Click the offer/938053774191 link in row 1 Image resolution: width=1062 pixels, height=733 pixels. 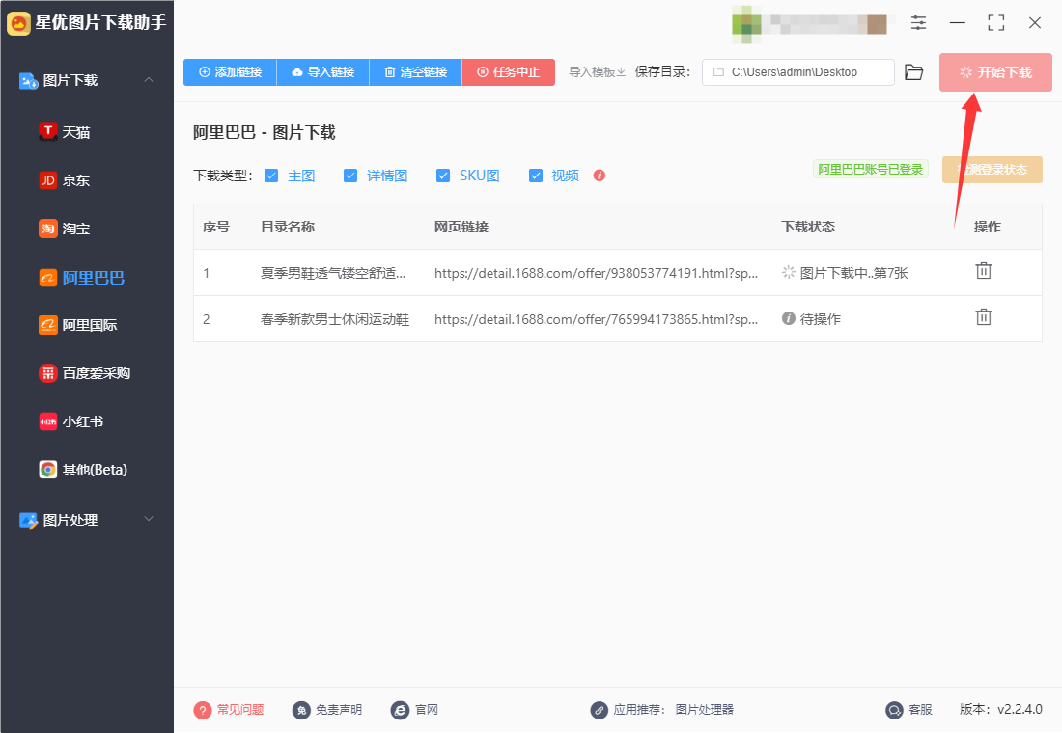click(x=596, y=273)
